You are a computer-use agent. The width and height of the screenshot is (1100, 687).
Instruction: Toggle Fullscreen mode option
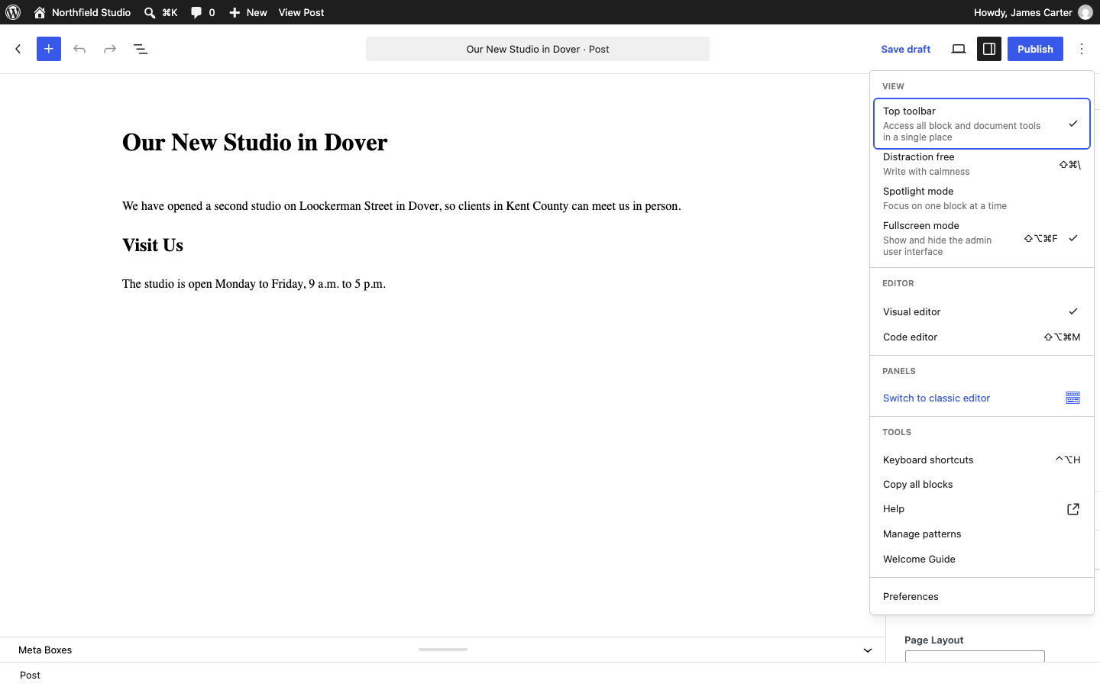[982, 238]
